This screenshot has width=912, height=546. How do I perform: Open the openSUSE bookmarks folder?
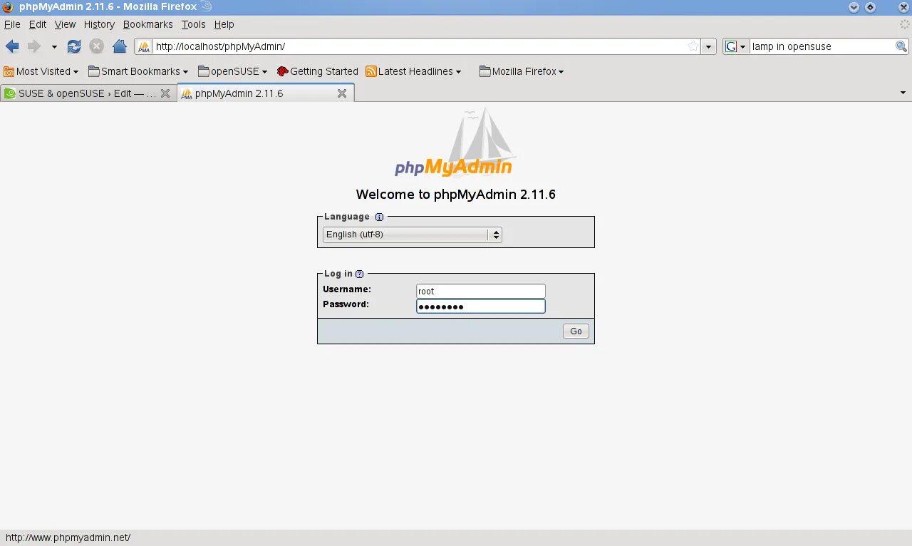(x=233, y=71)
